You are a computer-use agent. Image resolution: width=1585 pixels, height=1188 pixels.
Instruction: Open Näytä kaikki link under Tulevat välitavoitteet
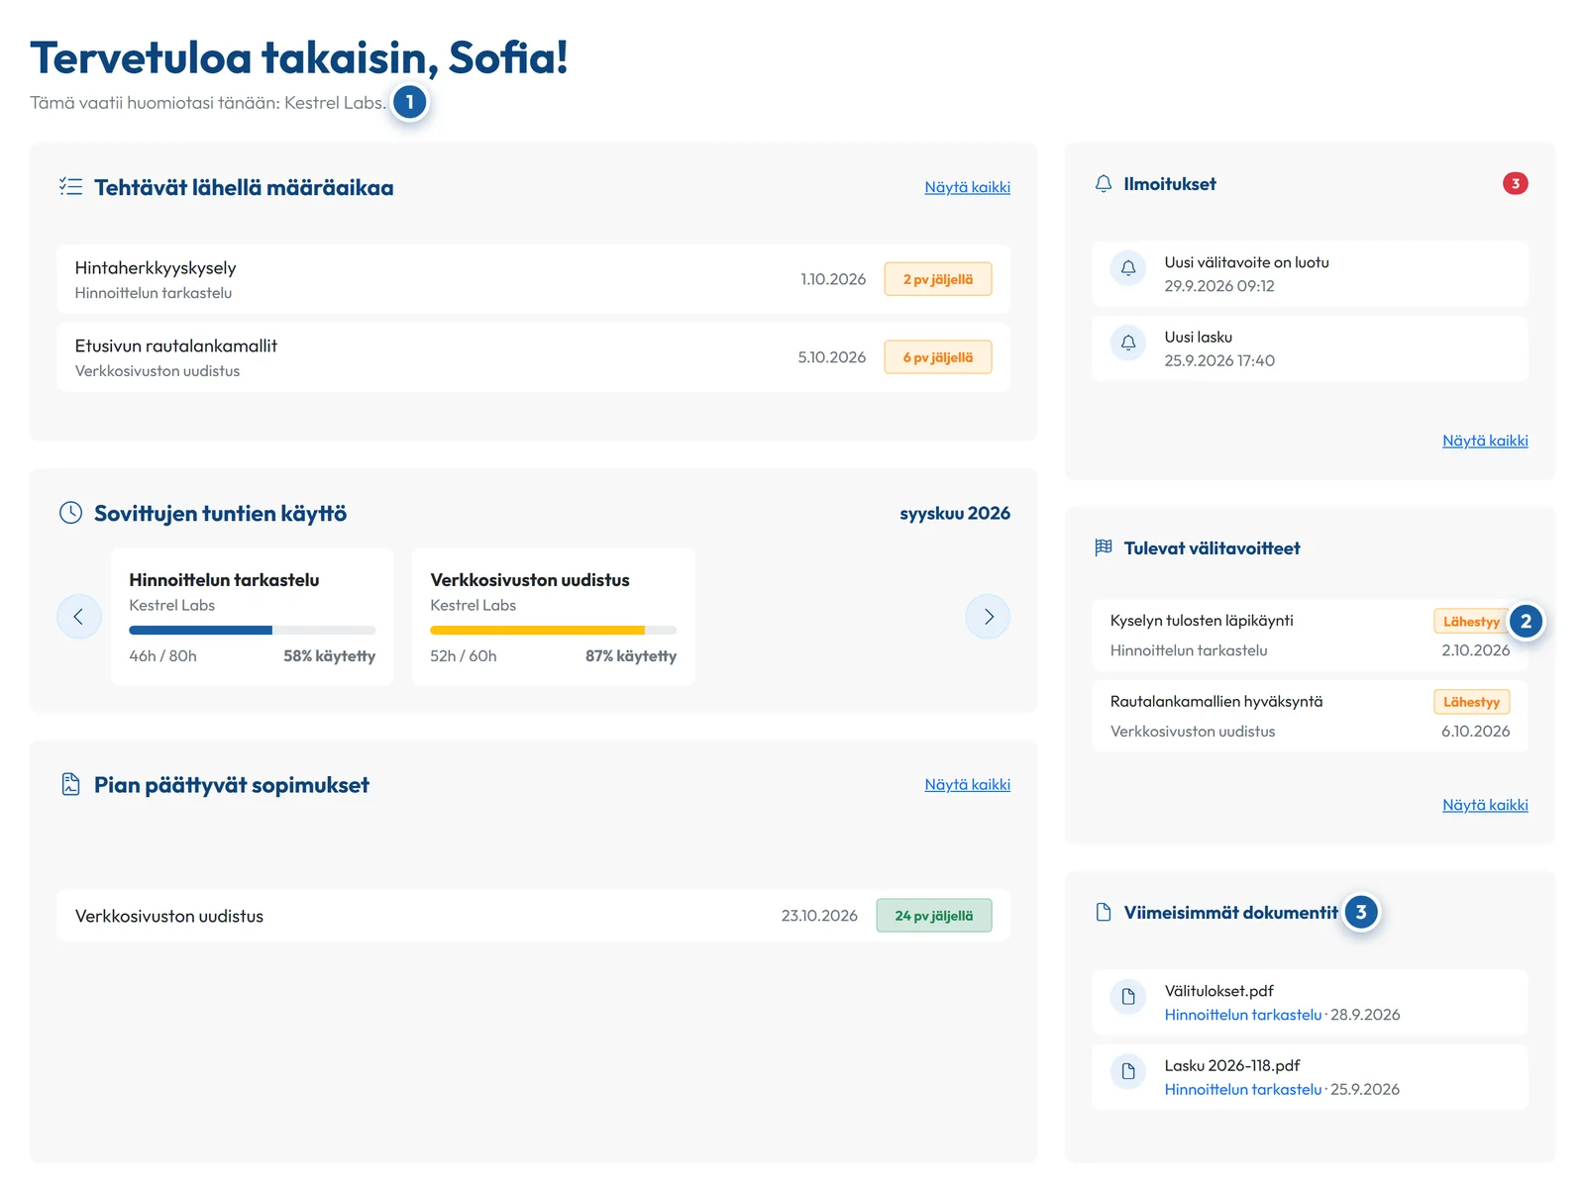click(1485, 805)
